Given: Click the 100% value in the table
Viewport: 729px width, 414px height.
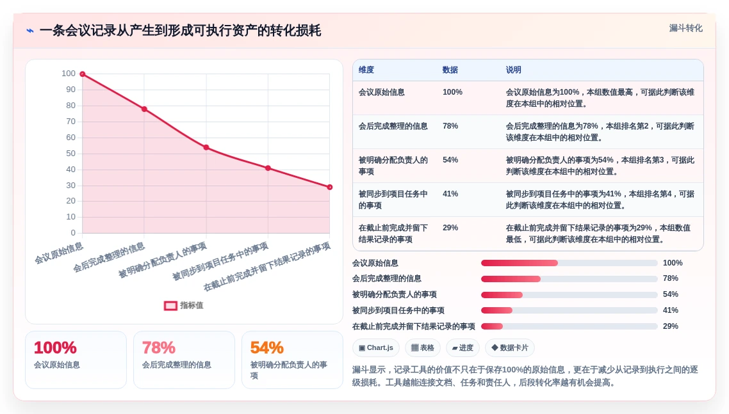Looking at the screenshot, I should coord(452,92).
